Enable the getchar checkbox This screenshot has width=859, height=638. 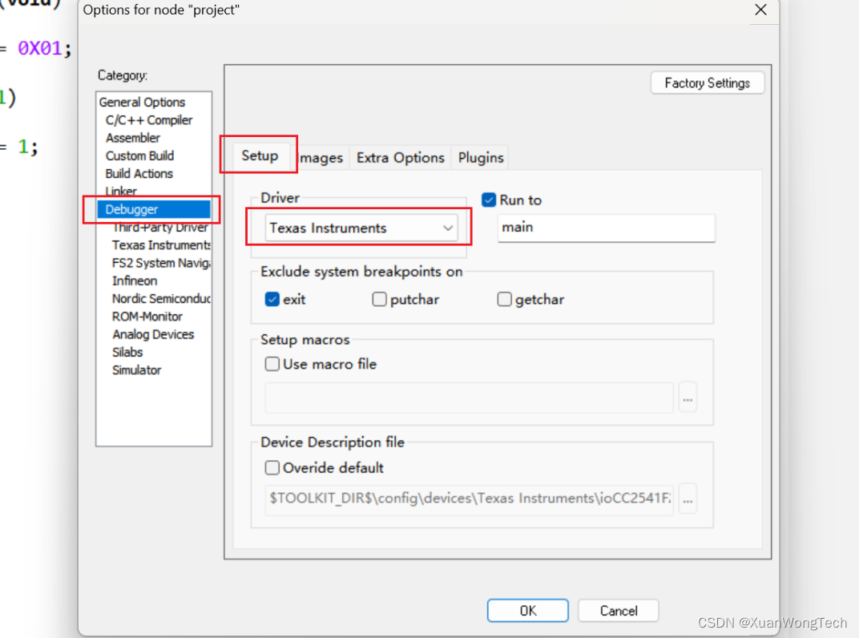tap(504, 299)
